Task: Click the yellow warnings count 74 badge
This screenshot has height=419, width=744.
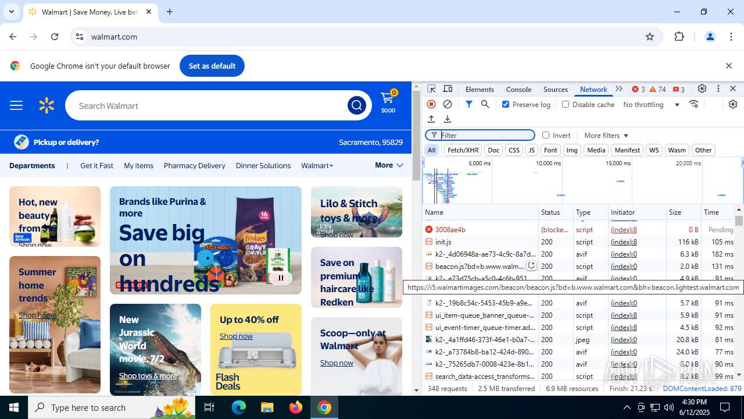Action: click(x=657, y=89)
